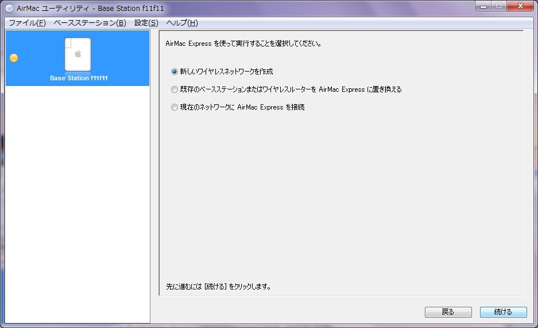Click the AirMac Utility title bar icon
This screenshot has width=538, height=328.
(x=9, y=8)
